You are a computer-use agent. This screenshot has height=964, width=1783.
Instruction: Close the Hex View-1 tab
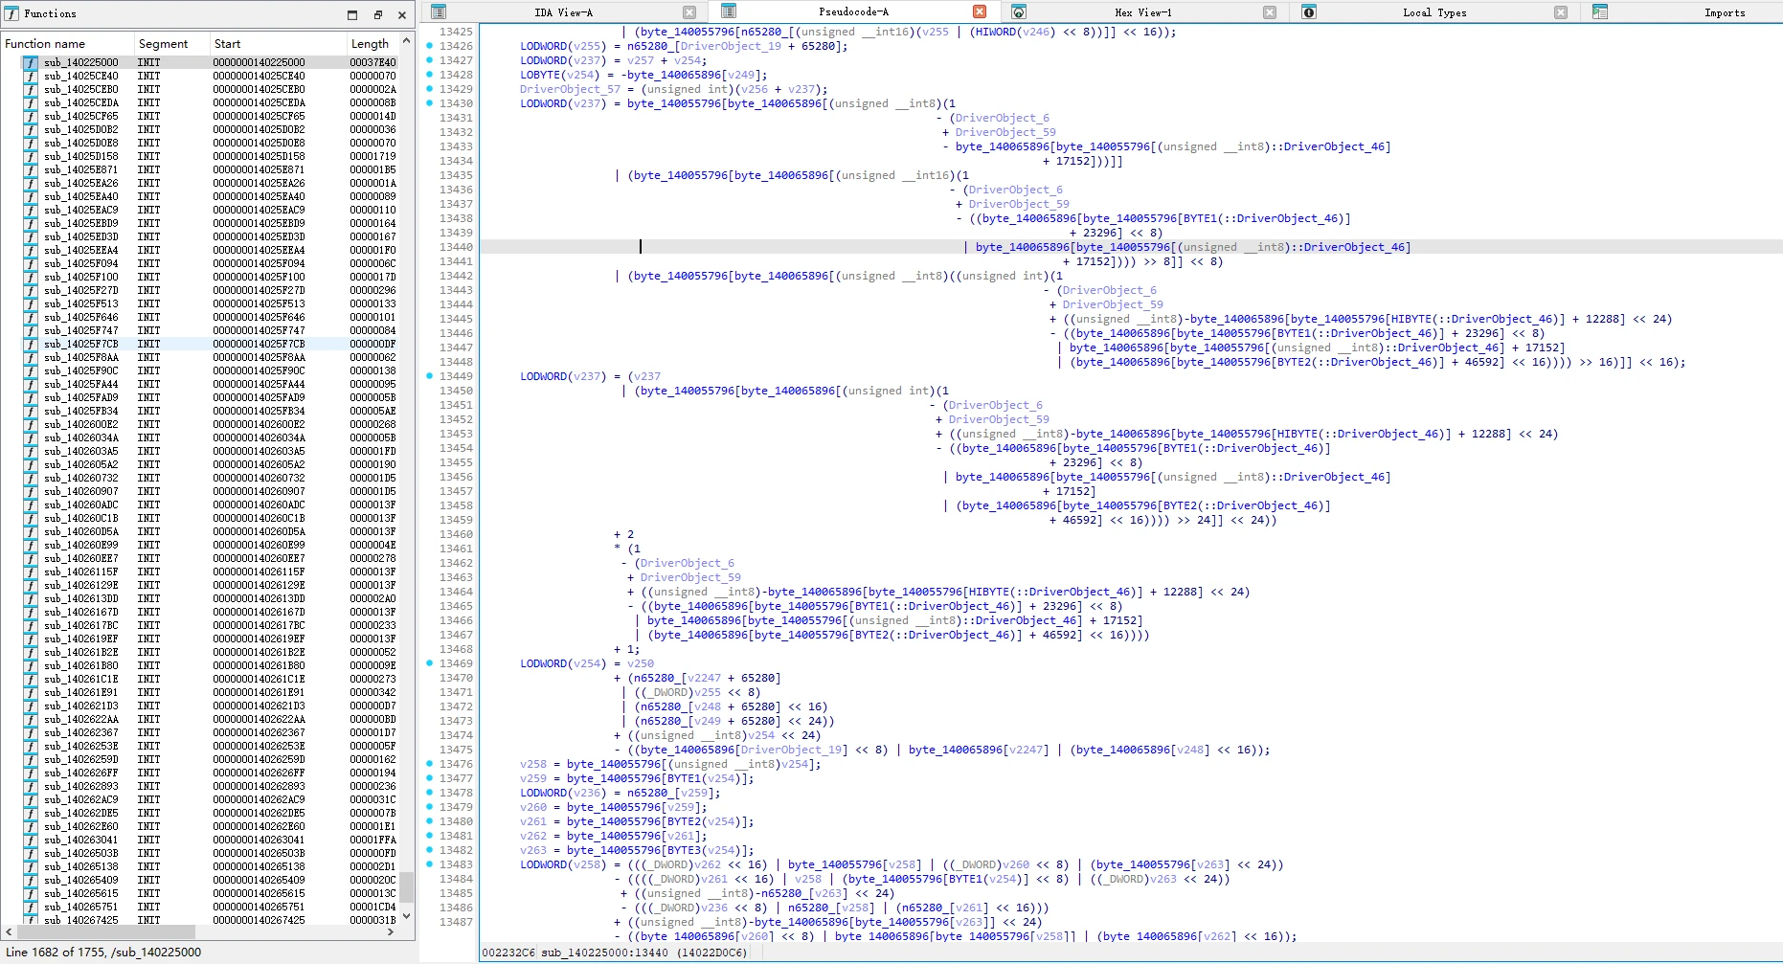(x=1269, y=12)
